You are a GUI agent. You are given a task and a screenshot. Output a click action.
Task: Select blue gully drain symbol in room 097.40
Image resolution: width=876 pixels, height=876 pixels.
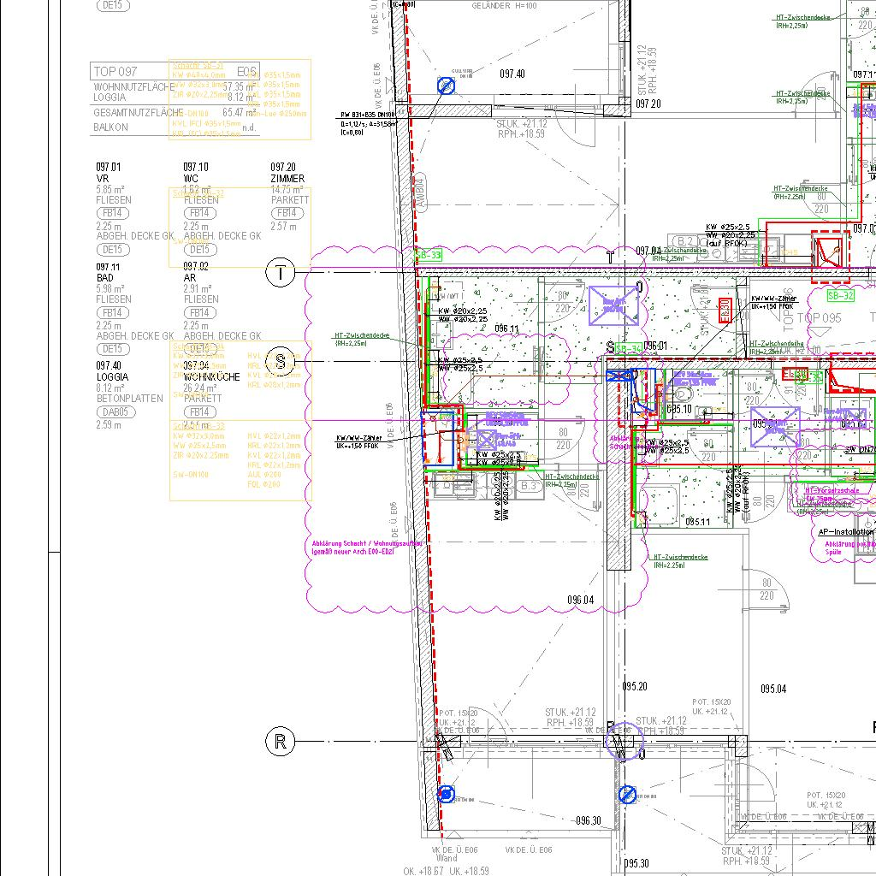click(446, 86)
